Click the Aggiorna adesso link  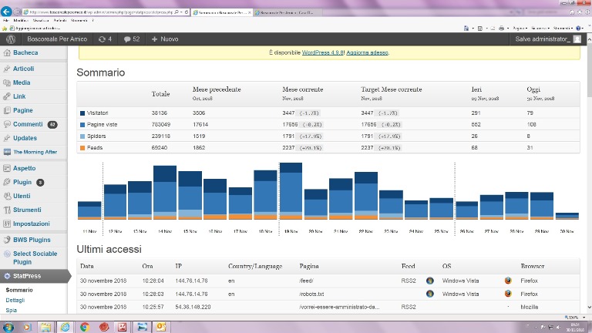pos(367,52)
